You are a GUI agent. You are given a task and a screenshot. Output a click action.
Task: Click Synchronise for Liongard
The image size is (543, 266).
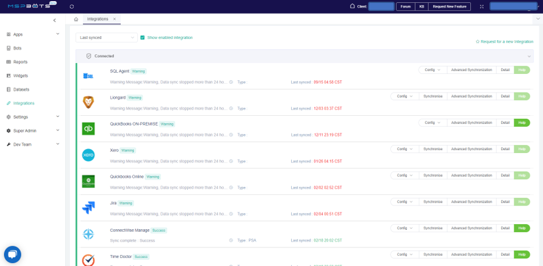(433, 96)
